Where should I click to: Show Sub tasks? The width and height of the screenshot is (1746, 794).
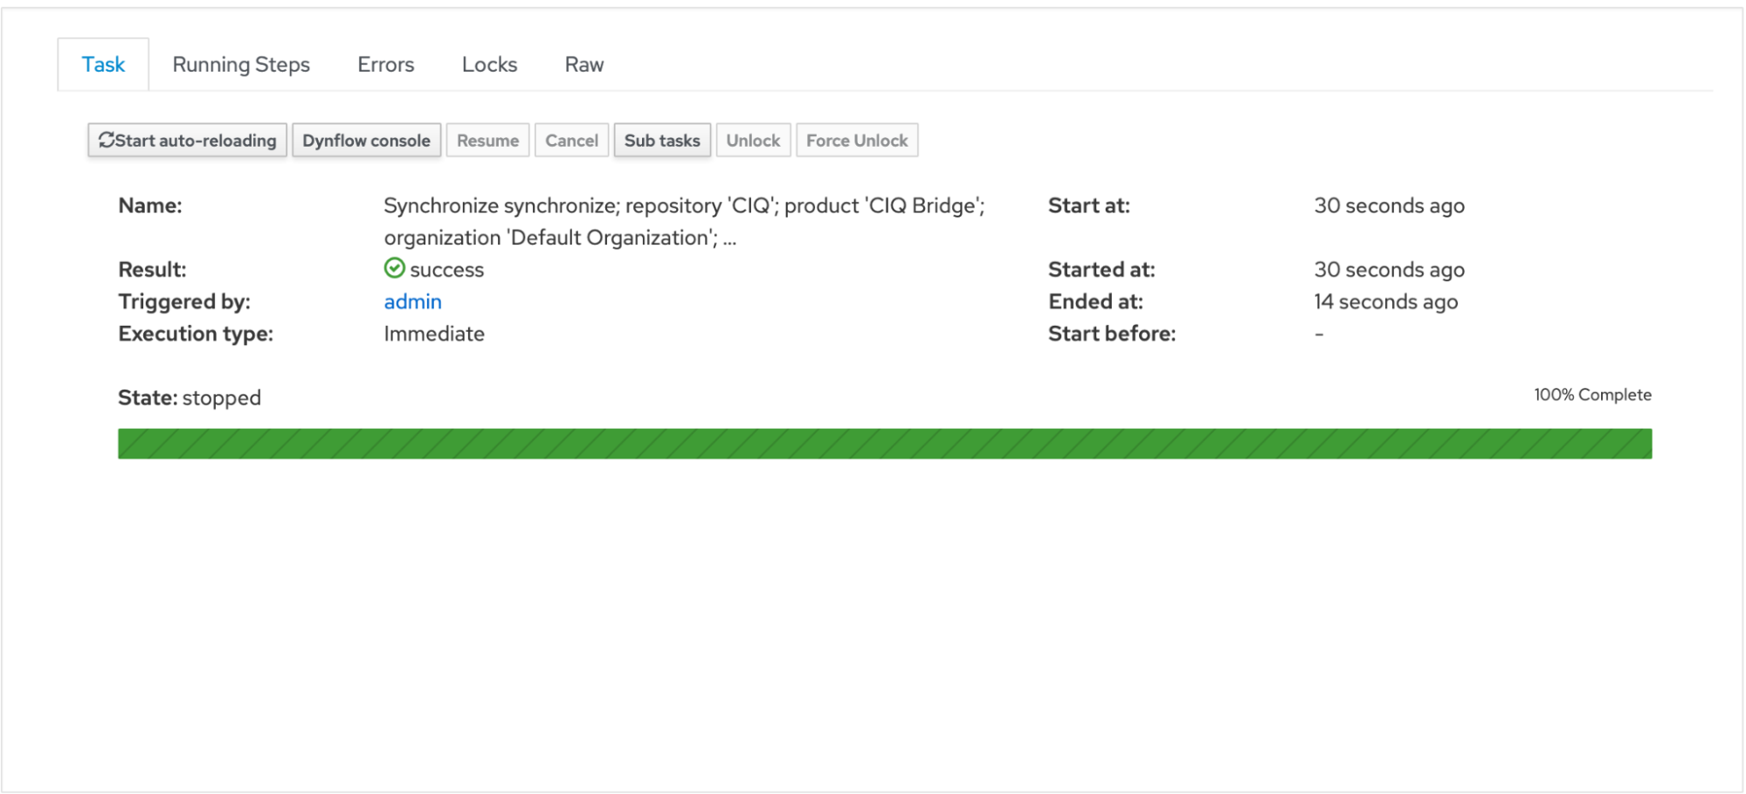point(661,141)
